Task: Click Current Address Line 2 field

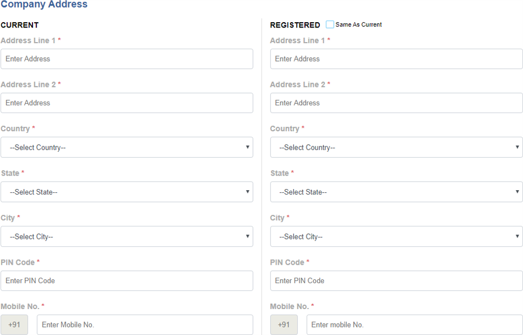Action: click(x=126, y=103)
